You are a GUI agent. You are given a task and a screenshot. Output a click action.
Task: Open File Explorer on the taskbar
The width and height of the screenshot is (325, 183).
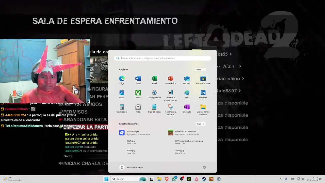[159, 179]
